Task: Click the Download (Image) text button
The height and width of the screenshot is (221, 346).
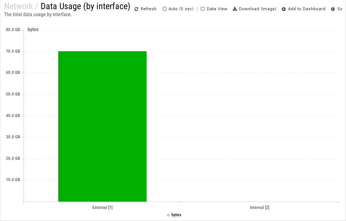Action: pyautogui.click(x=258, y=9)
